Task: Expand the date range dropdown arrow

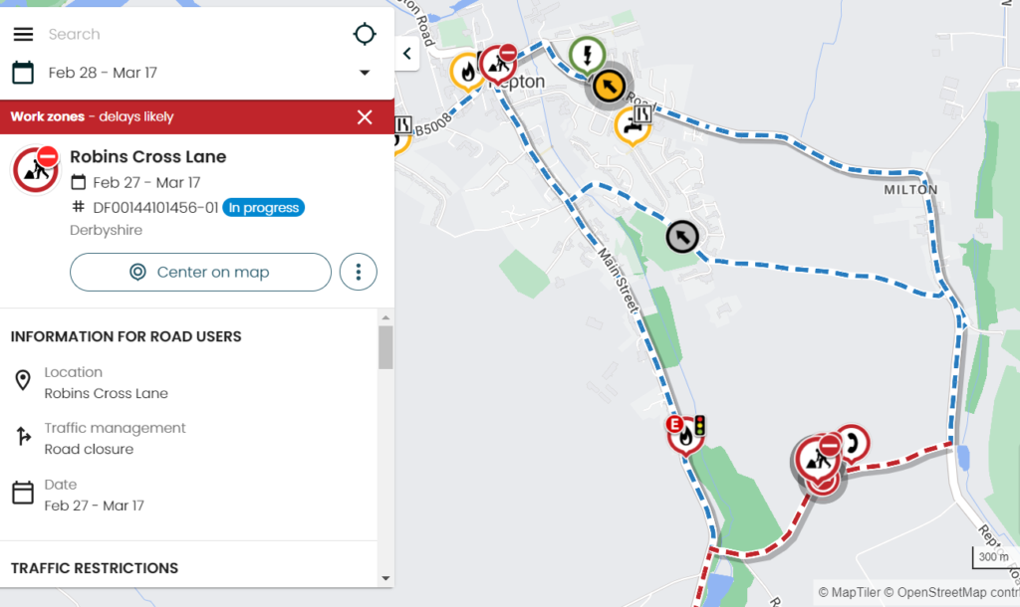Action: pos(365,72)
